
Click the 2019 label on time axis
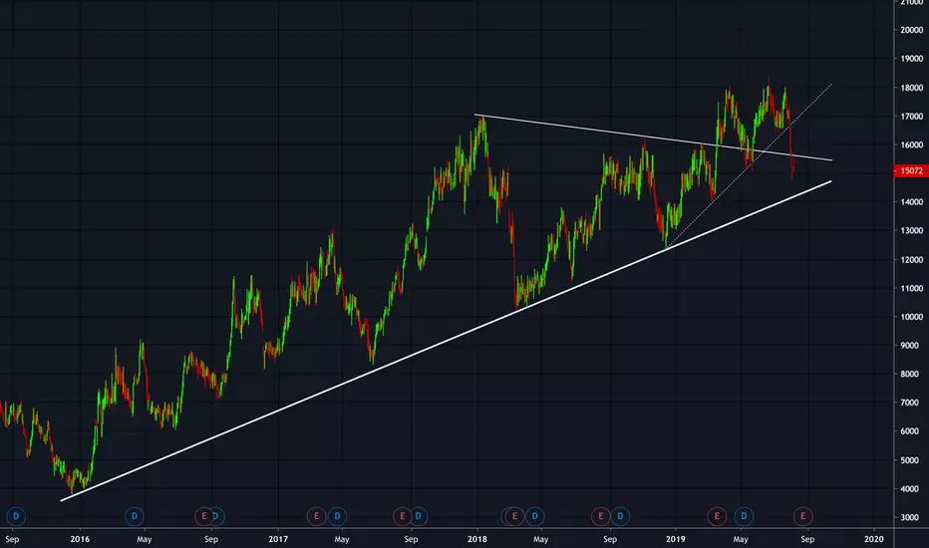coord(676,539)
